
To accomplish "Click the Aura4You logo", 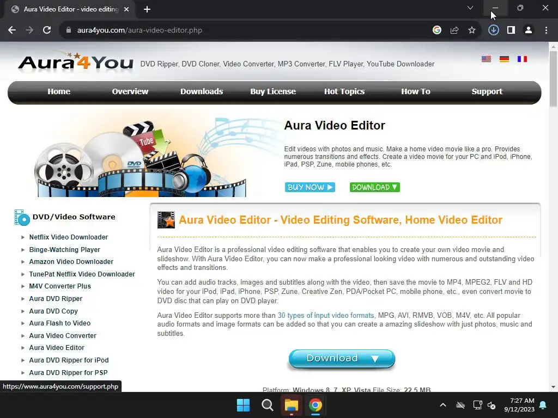I will point(76,62).
